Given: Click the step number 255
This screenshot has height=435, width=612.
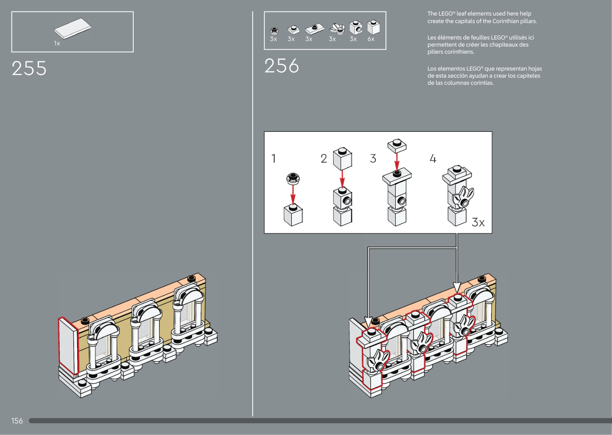Looking at the screenshot, I should 29,68.
